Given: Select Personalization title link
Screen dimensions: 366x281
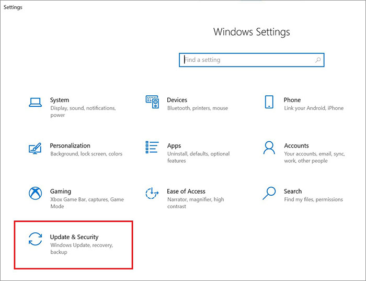Looking at the screenshot, I should tap(70, 145).
